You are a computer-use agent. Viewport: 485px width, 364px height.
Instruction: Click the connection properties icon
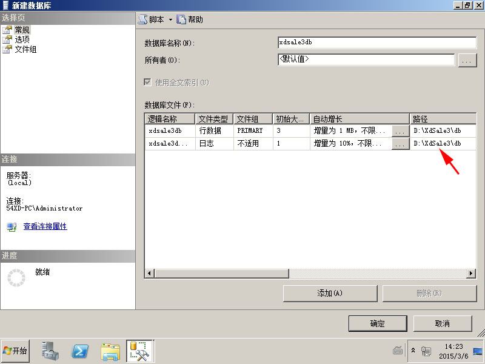point(12,226)
